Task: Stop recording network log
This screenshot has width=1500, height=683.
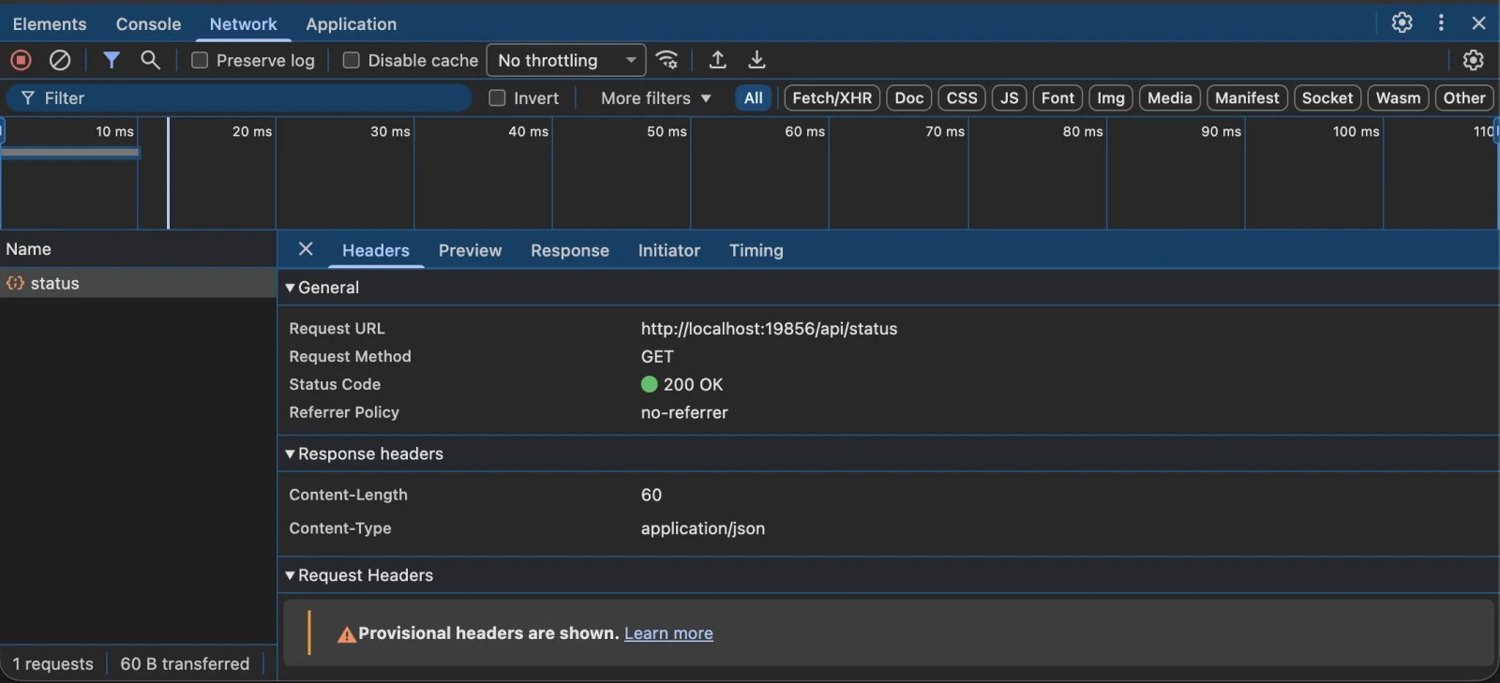Action: coord(21,60)
